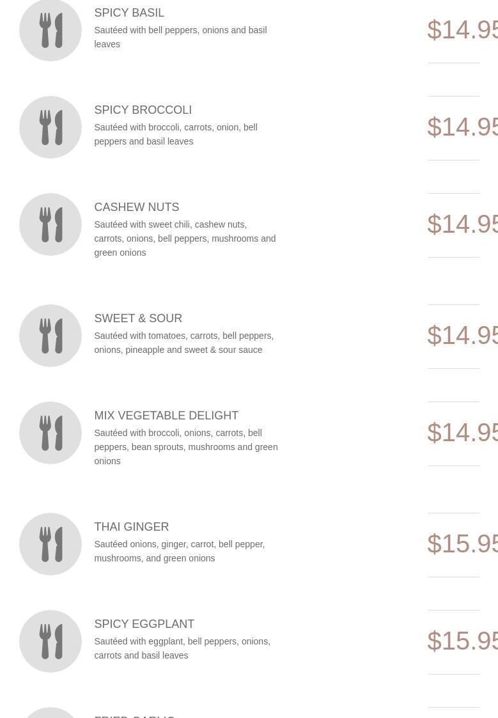Click the $15.95 price for Thai Ginger
This screenshot has width=498, height=718.
click(462, 544)
